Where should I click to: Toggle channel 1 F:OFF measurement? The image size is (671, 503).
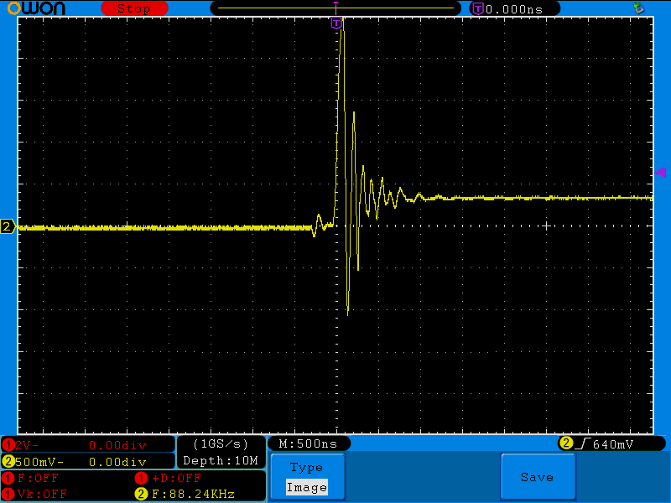(x=38, y=478)
